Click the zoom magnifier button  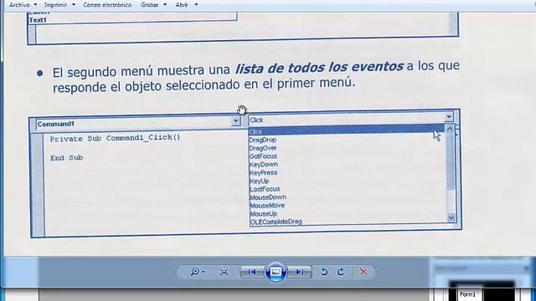pyautogui.click(x=195, y=272)
